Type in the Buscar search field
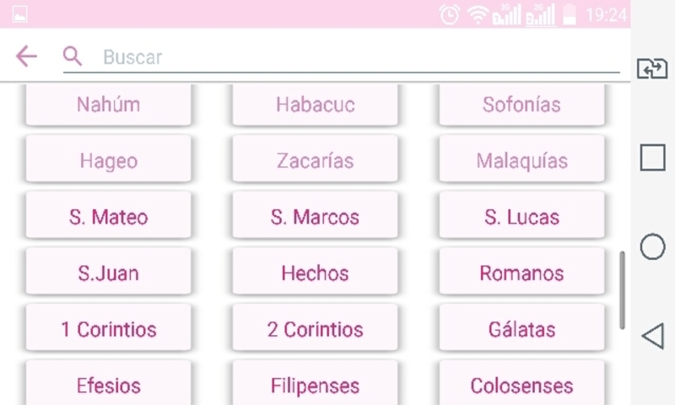The image size is (675, 405). point(354,57)
